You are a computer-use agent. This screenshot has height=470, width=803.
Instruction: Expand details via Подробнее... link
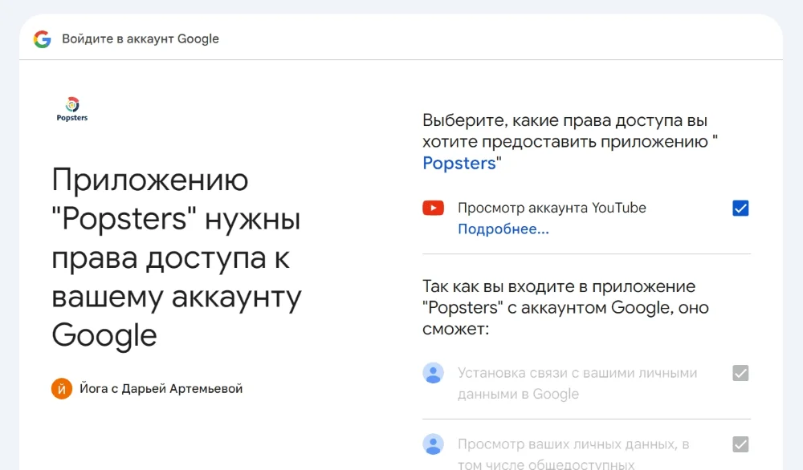click(503, 229)
